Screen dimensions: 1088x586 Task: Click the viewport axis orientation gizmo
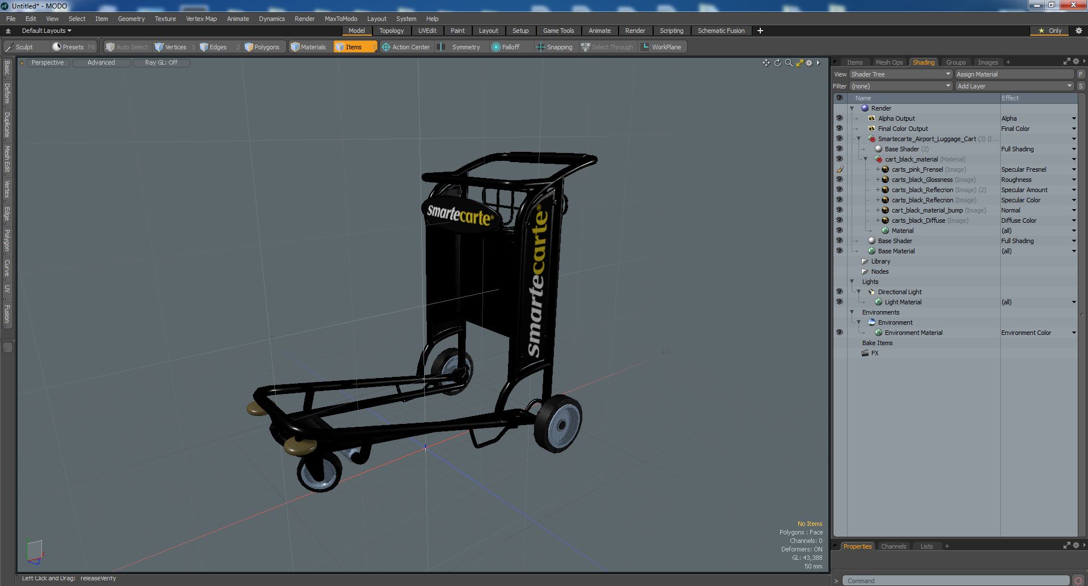[34, 552]
